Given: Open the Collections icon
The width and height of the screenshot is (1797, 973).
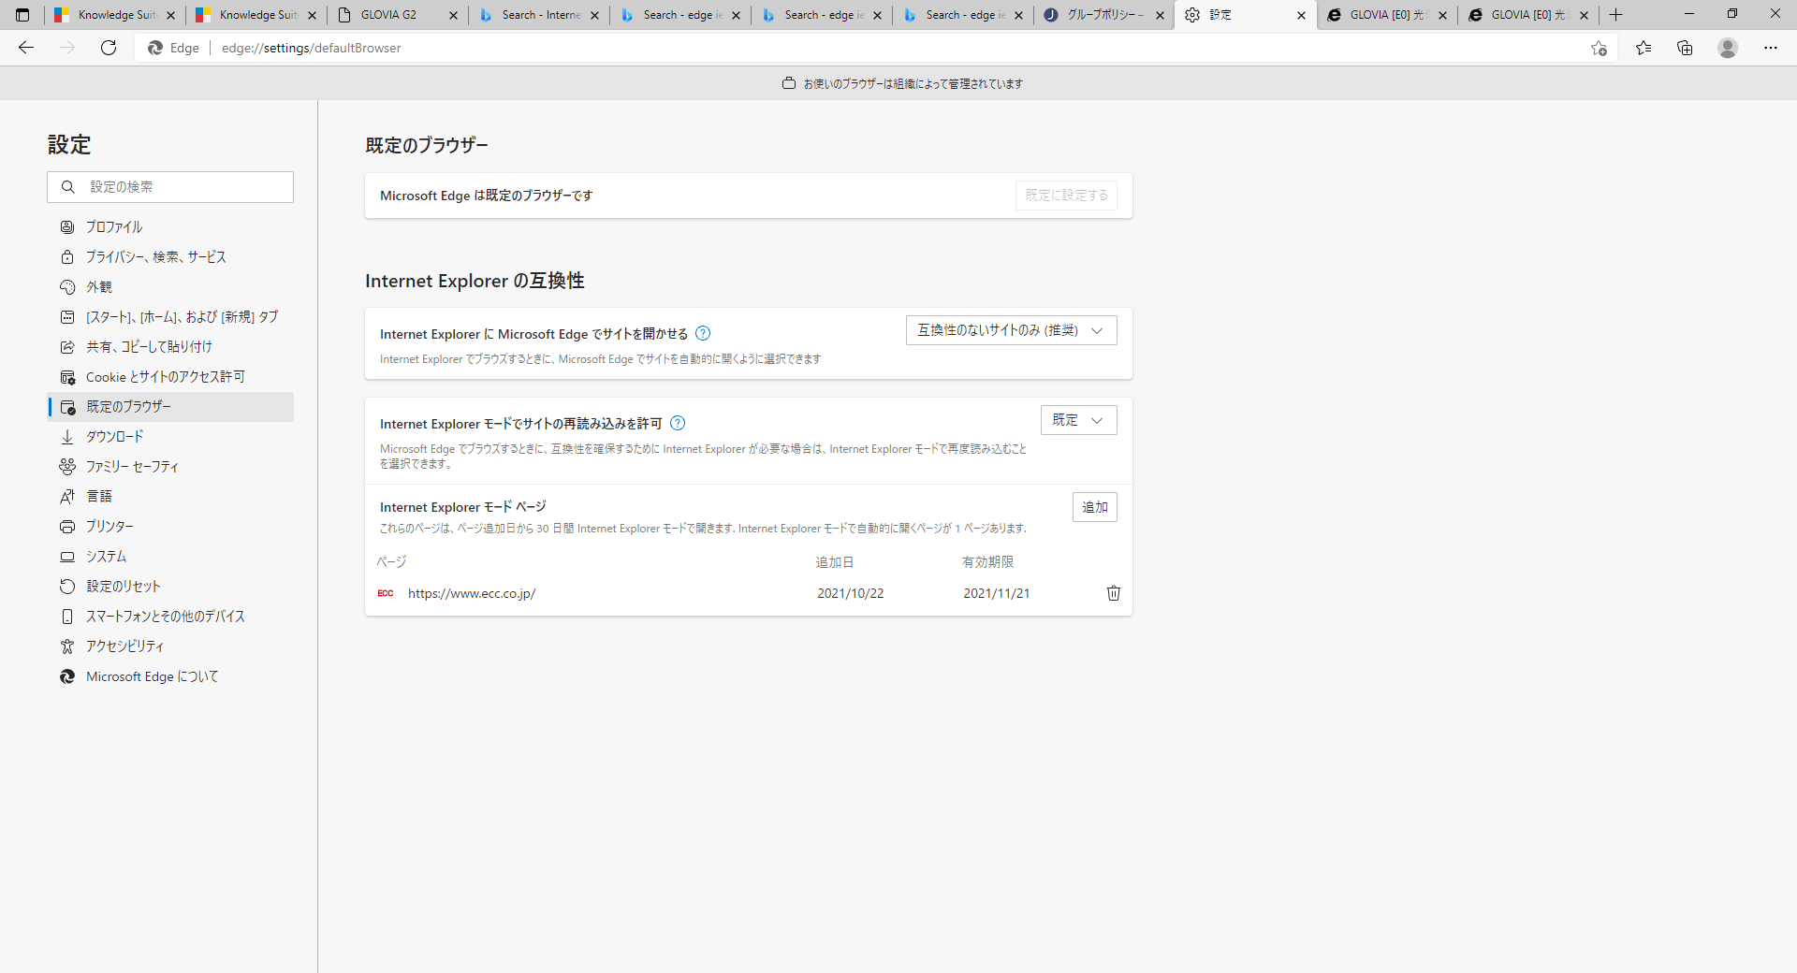Looking at the screenshot, I should tap(1685, 48).
